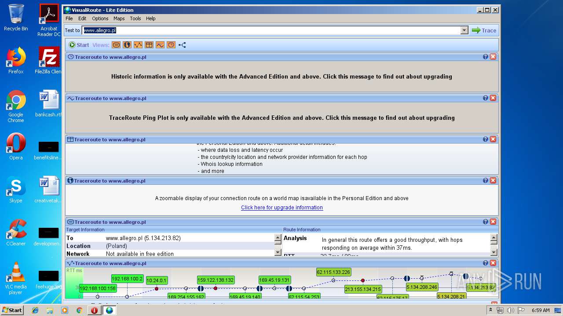Viewport: 563px width, 316px height.
Task: Open help for the Ping Plot panel
Action: pyautogui.click(x=486, y=98)
